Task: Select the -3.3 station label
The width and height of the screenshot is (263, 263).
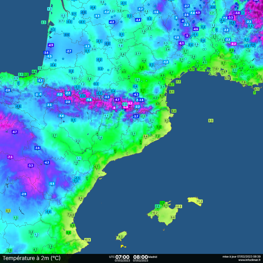Action: [x=107, y=97]
